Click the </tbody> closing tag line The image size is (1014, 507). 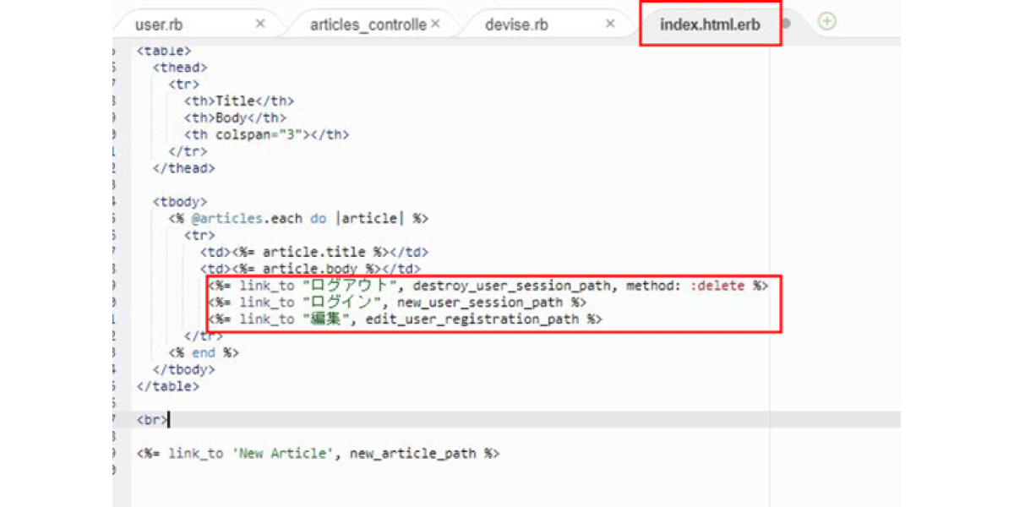click(184, 369)
